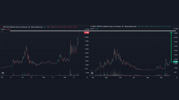Click green status dot after SIBYL/VIRTUAL title
Screen dimensions: 179x100
139,26
